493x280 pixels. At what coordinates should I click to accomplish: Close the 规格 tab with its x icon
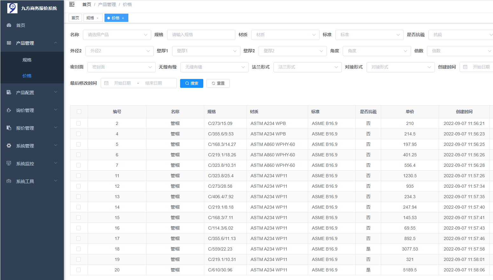[98, 18]
